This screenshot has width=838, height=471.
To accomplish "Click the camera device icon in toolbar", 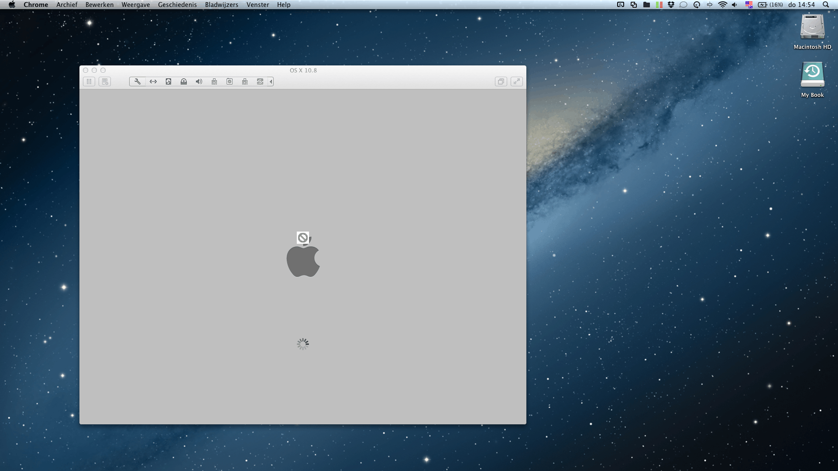I will pyautogui.click(x=230, y=82).
